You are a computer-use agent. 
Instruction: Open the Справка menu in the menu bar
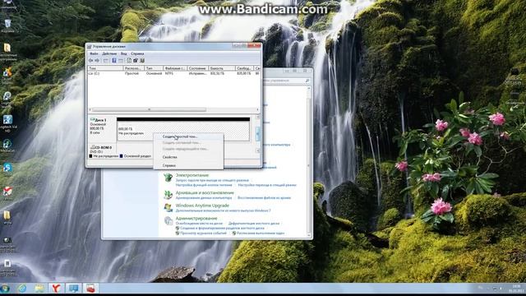click(x=137, y=53)
